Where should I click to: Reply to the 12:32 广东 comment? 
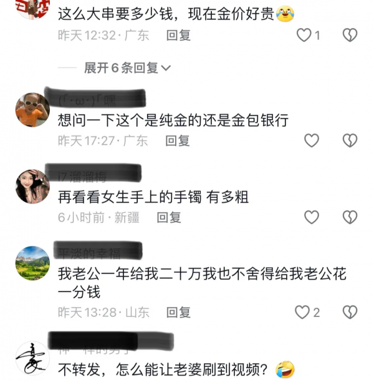179,35
